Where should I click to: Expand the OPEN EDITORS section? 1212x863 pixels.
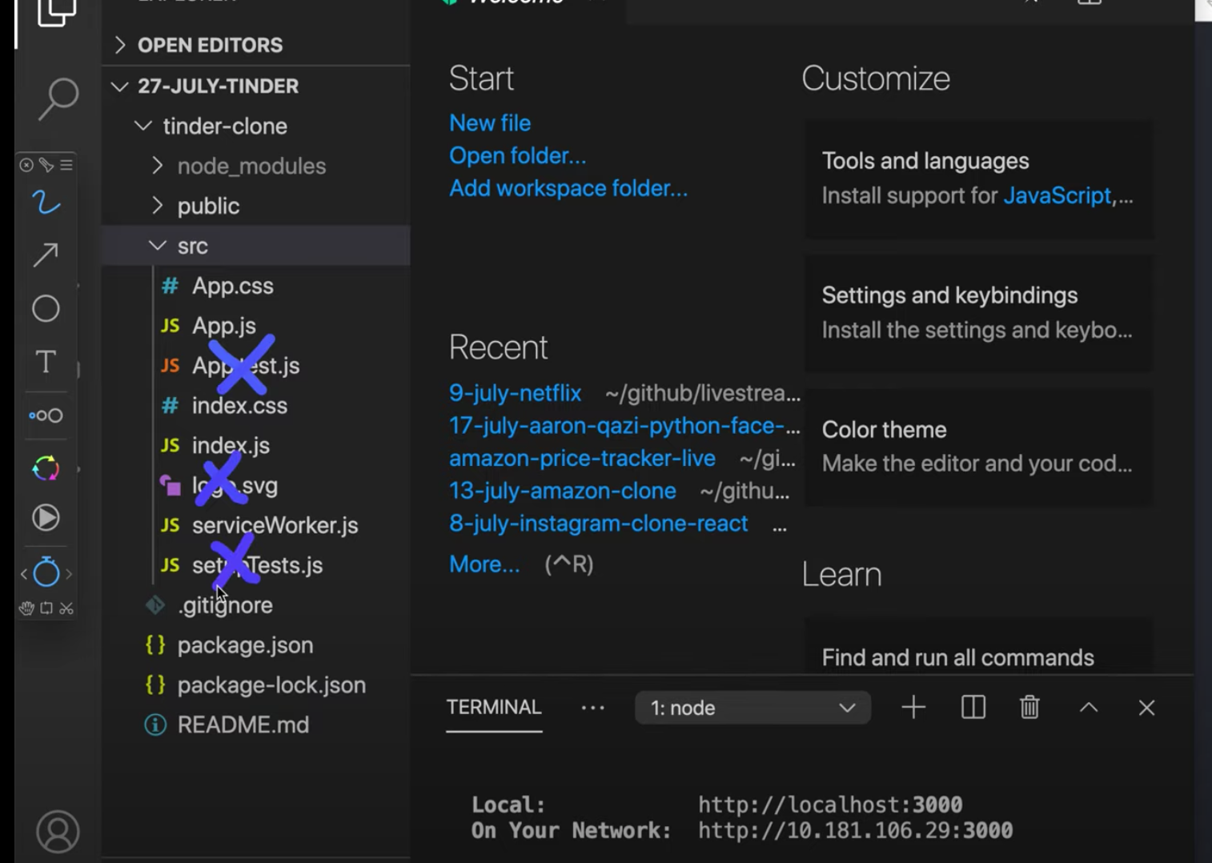(x=256, y=45)
